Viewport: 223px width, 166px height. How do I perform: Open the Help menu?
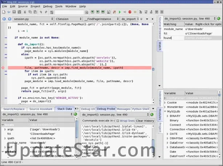[x=82, y=7]
